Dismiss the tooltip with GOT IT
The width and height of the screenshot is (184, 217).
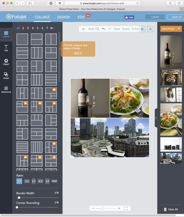pos(78,53)
